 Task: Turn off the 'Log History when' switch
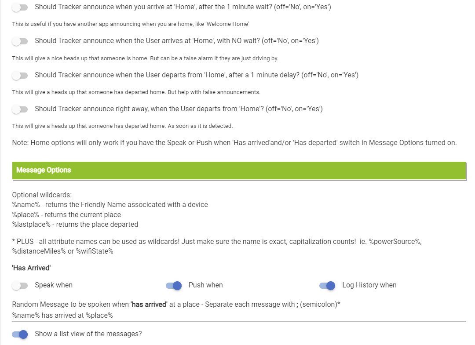coord(327,286)
